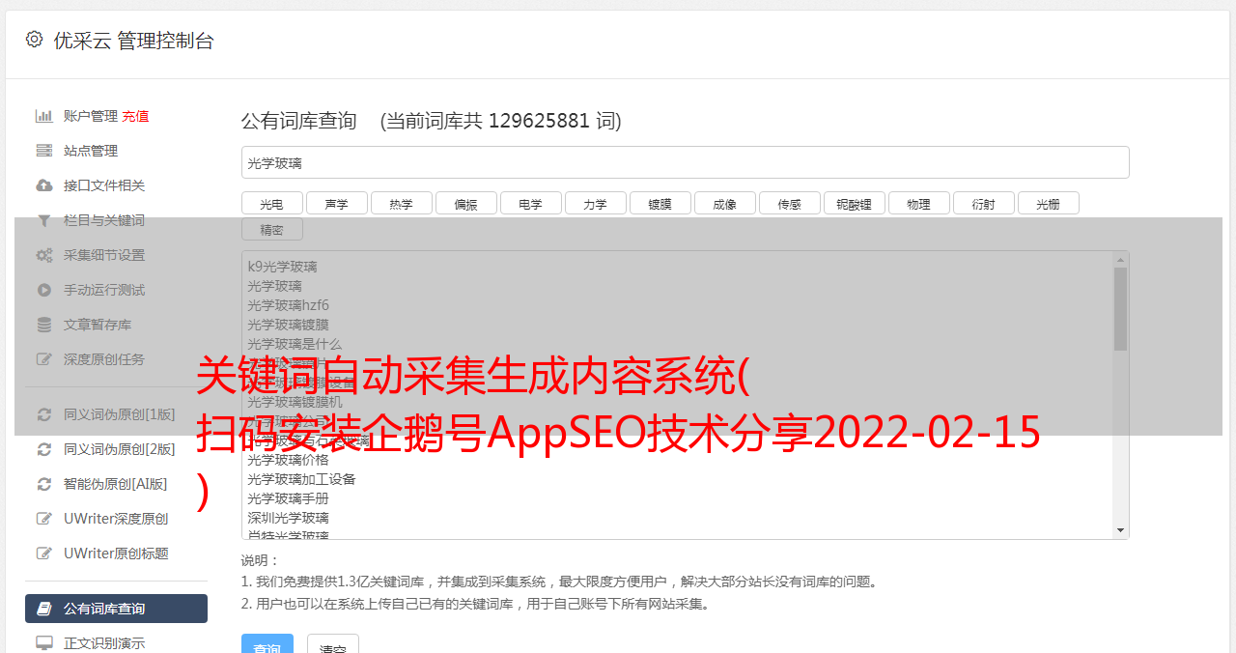This screenshot has height=653, width=1236.
Task: Focus the keyword search box containing 光学玻璃
Action: (685, 162)
